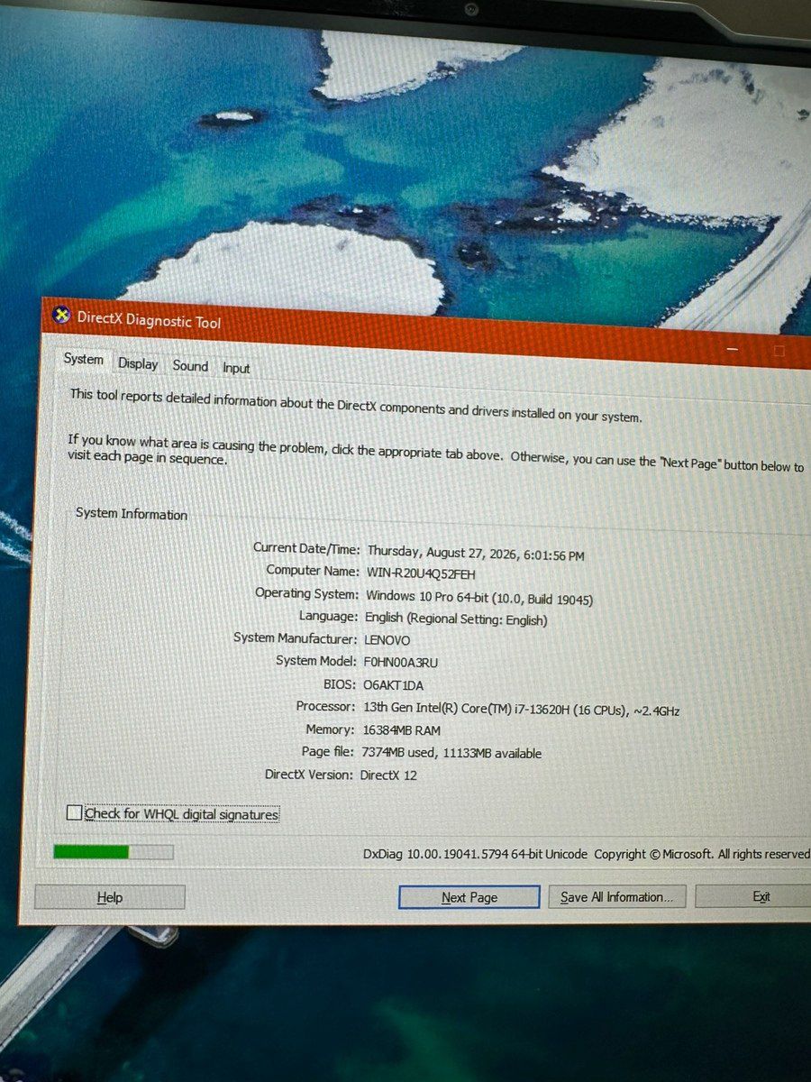Screen dimensions: 811x1082
Task: Click system model F0HN00A3RU
Action: coord(400,663)
